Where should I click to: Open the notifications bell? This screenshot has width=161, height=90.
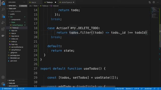pyautogui.click(x=158, y=89)
